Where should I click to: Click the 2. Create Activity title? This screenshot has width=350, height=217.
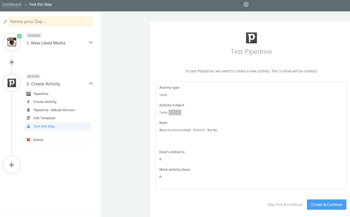[43, 84]
